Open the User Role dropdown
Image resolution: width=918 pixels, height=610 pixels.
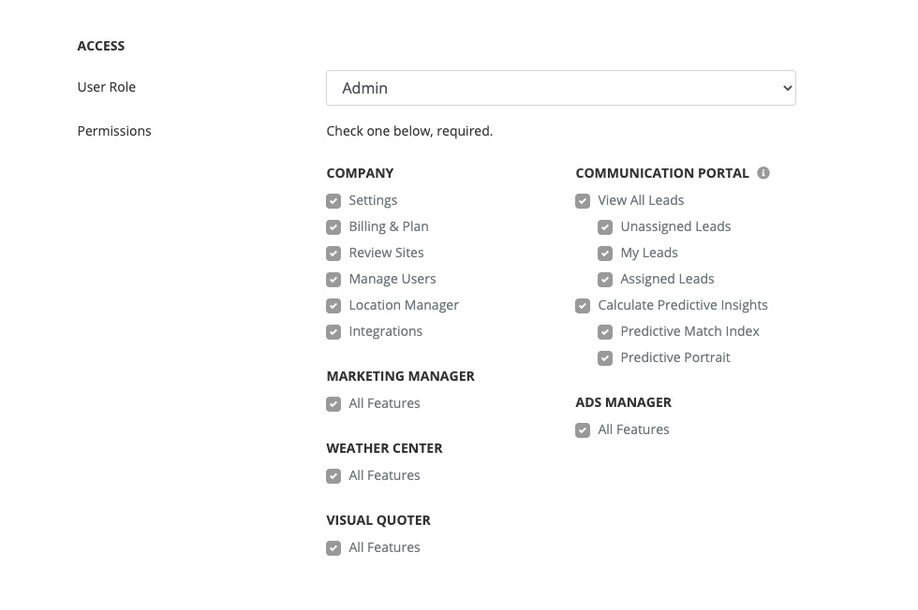pyautogui.click(x=560, y=88)
